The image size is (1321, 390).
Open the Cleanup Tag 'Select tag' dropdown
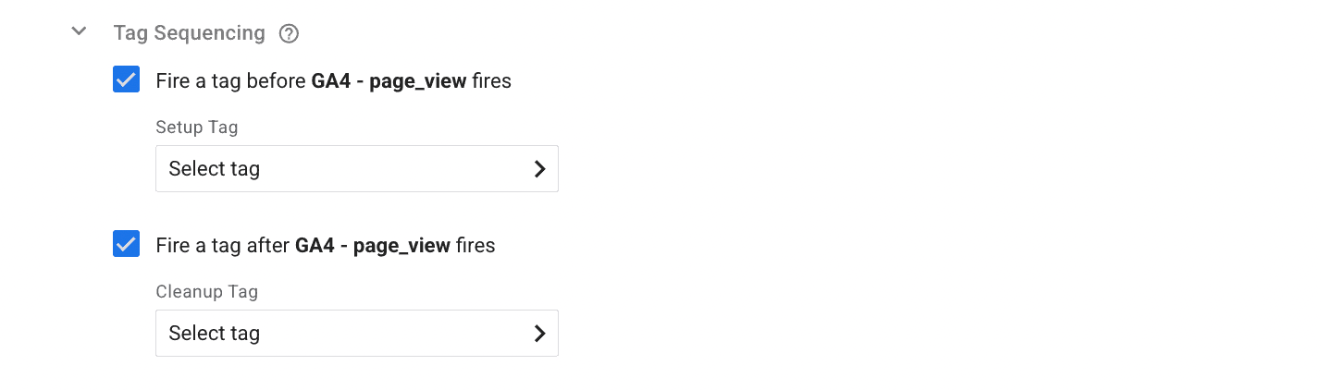coord(356,334)
